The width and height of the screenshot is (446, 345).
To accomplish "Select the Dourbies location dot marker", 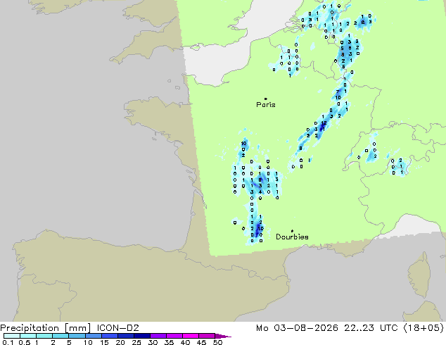I will point(292,231).
